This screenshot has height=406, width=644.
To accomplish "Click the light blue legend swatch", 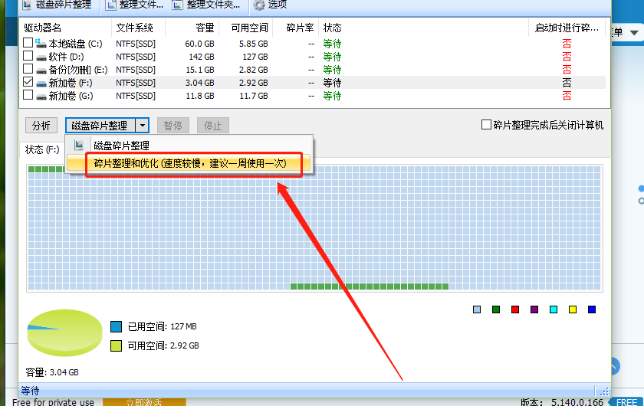I will (x=477, y=309).
